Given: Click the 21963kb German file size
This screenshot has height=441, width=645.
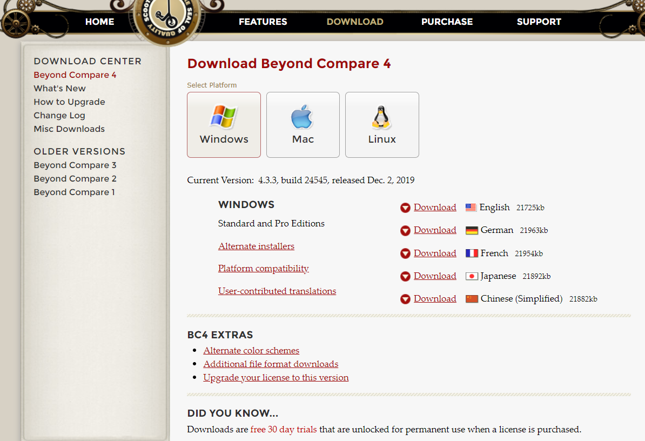Looking at the screenshot, I should (x=534, y=230).
